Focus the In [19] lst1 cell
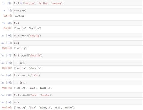 (x=78, y=102)
